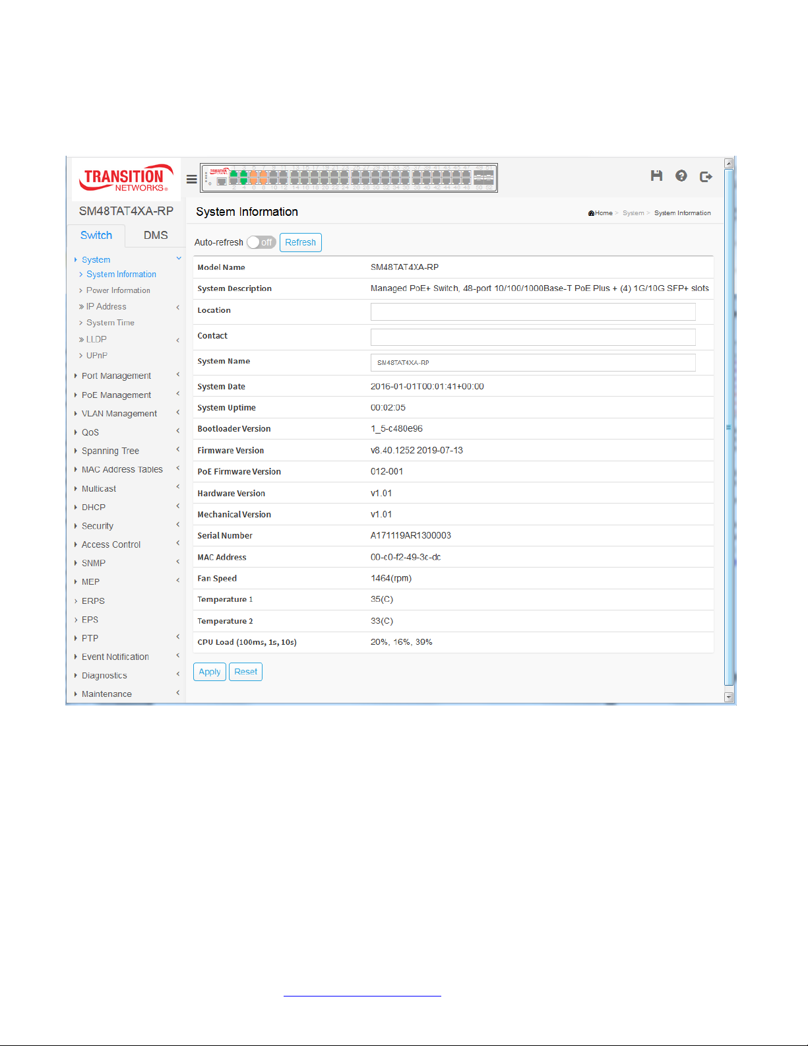Image resolution: width=808 pixels, height=1046 pixels.
Task: Click the scrollbar down arrow
Action: tap(729, 697)
